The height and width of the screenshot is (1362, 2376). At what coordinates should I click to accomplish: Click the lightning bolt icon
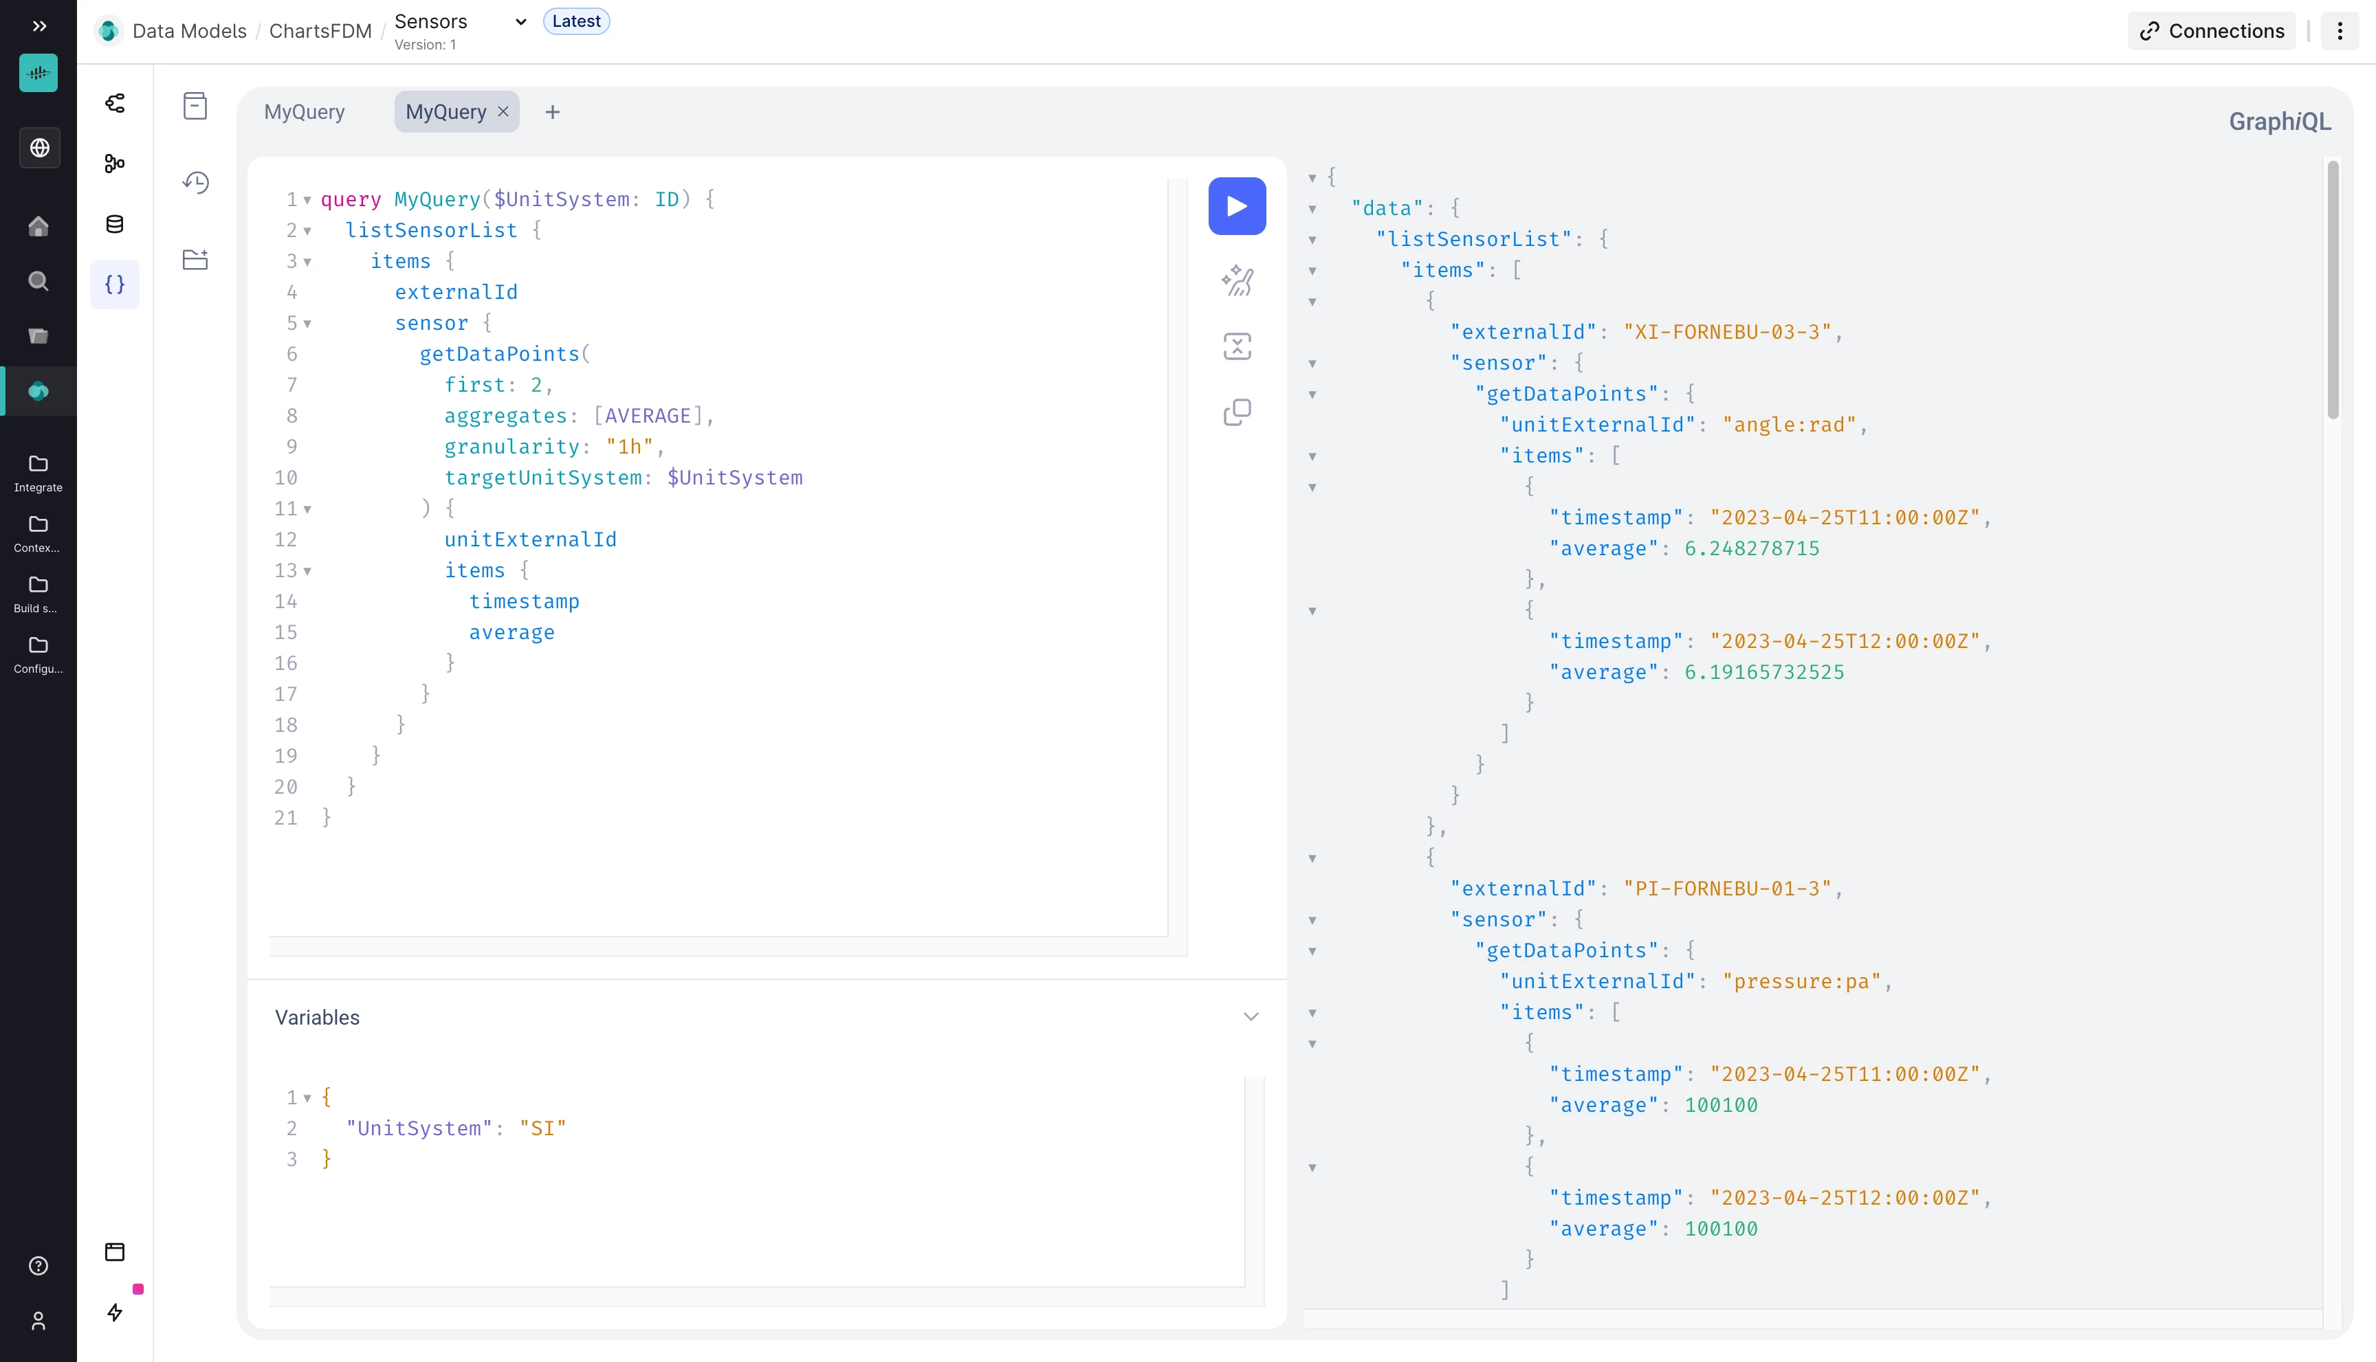(x=114, y=1313)
